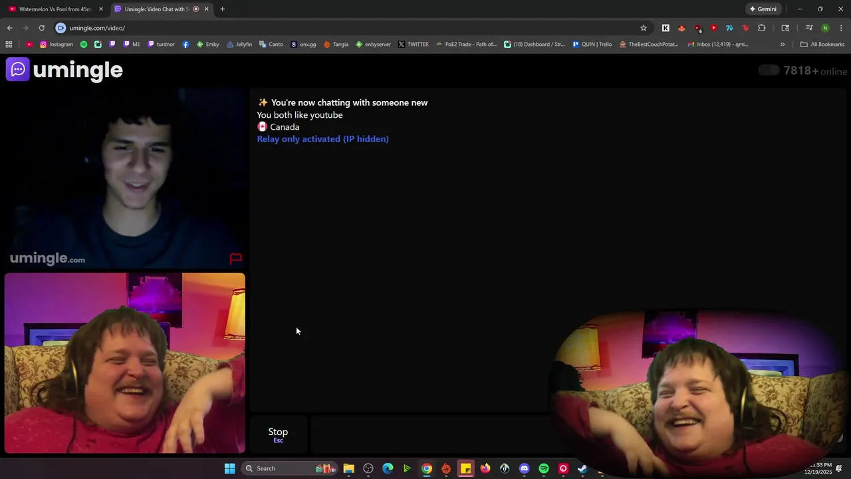Open the QUIN Trello bookmark
The width and height of the screenshot is (851, 479).
pos(592,45)
